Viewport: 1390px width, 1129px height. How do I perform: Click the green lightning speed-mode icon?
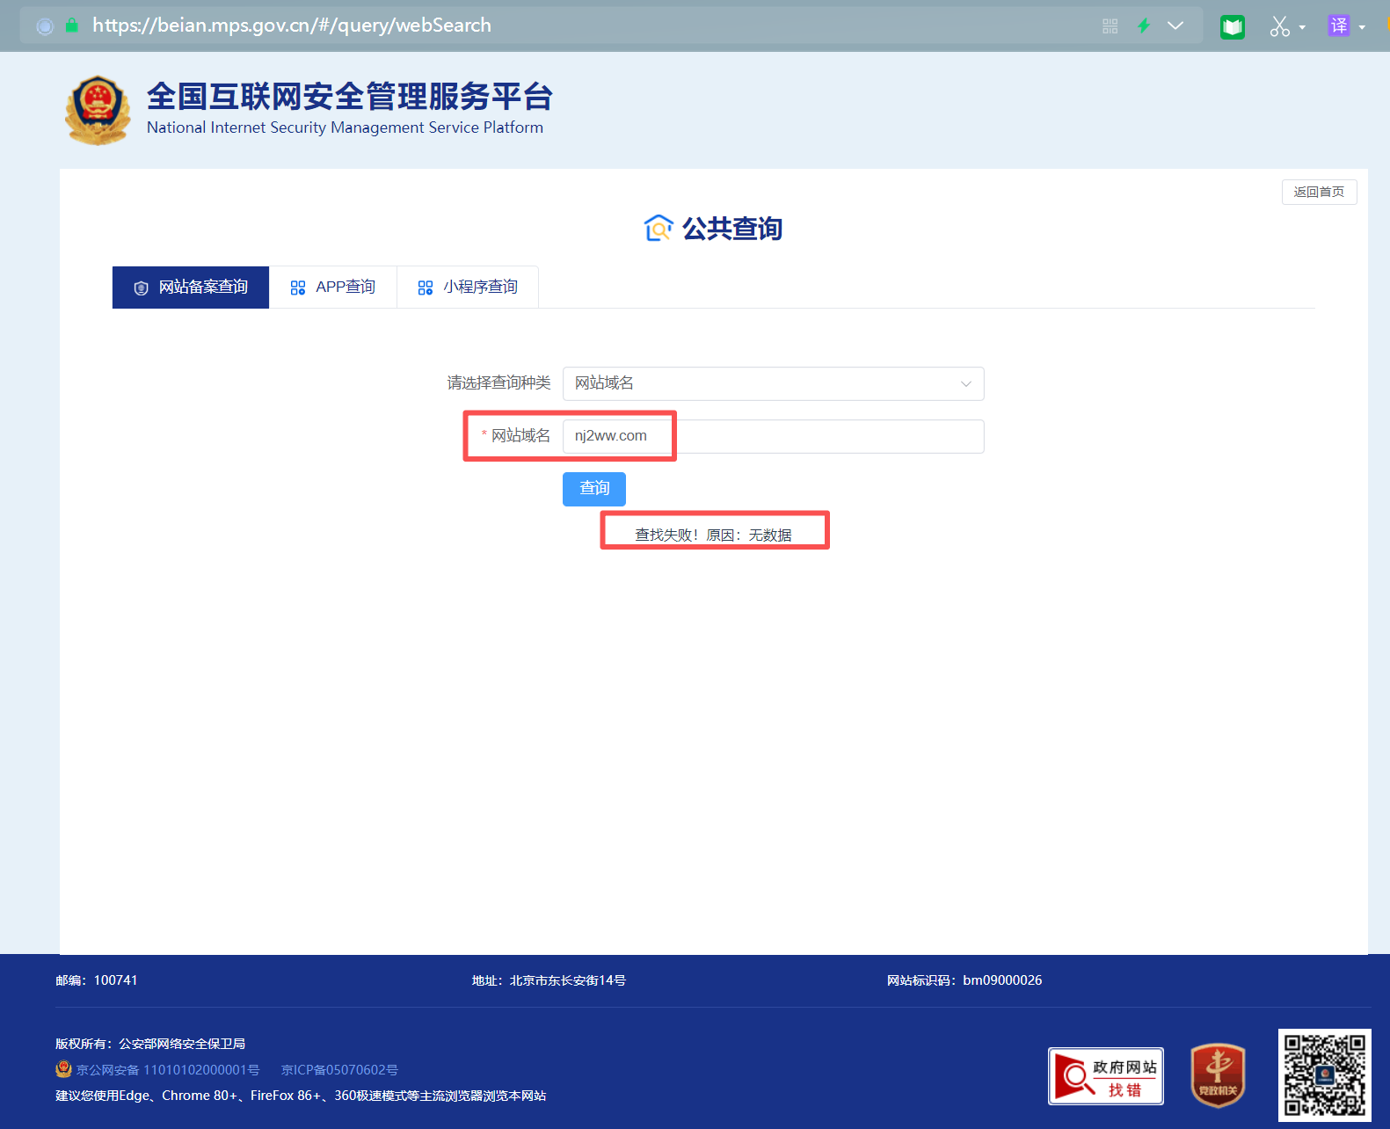[x=1144, y=25]
